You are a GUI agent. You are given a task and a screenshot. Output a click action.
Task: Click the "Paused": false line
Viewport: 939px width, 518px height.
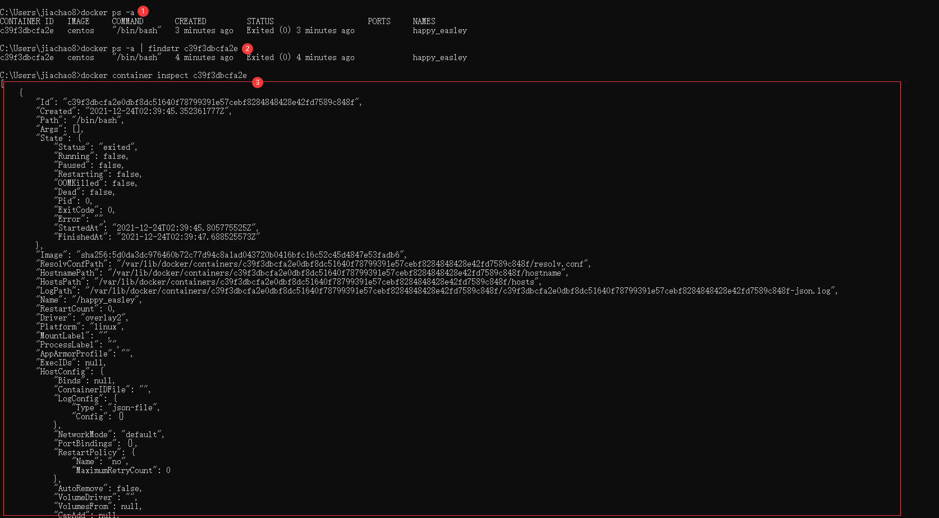point(89,165)
